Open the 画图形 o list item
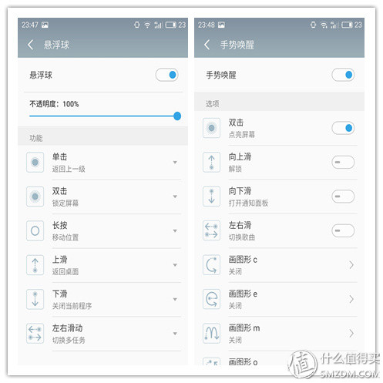Screen dimensions: 383x383 pyautogui.click(x=280, y=360)
